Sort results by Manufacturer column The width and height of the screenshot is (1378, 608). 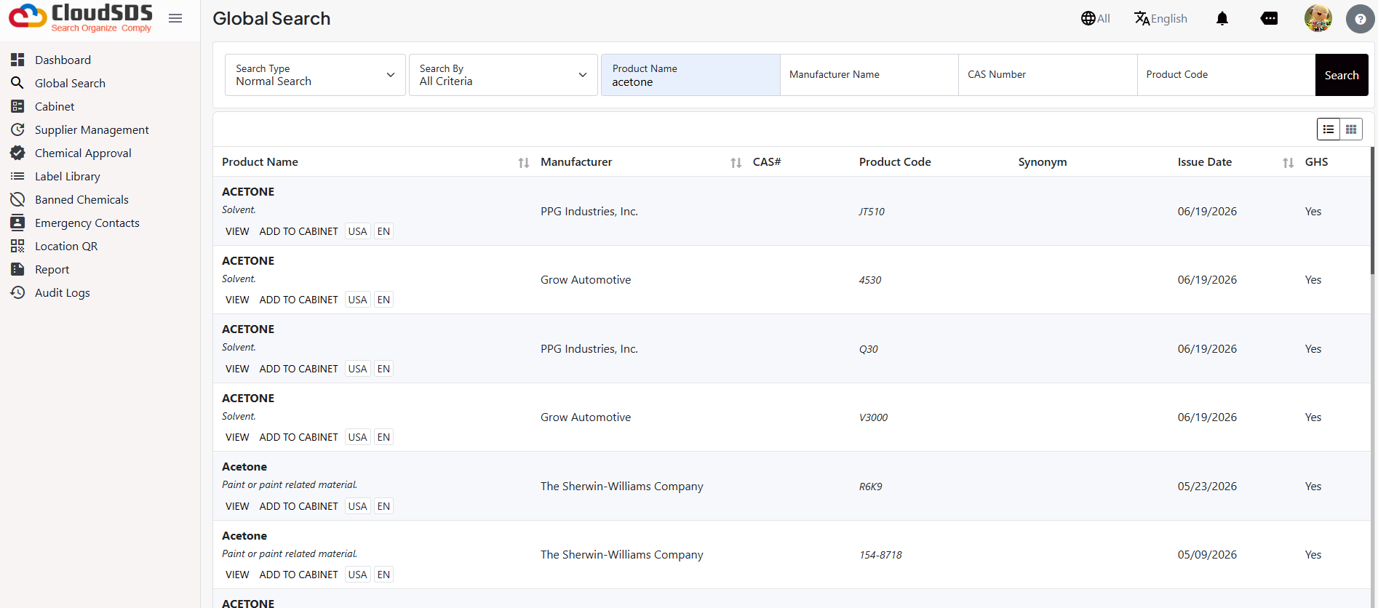736,163
